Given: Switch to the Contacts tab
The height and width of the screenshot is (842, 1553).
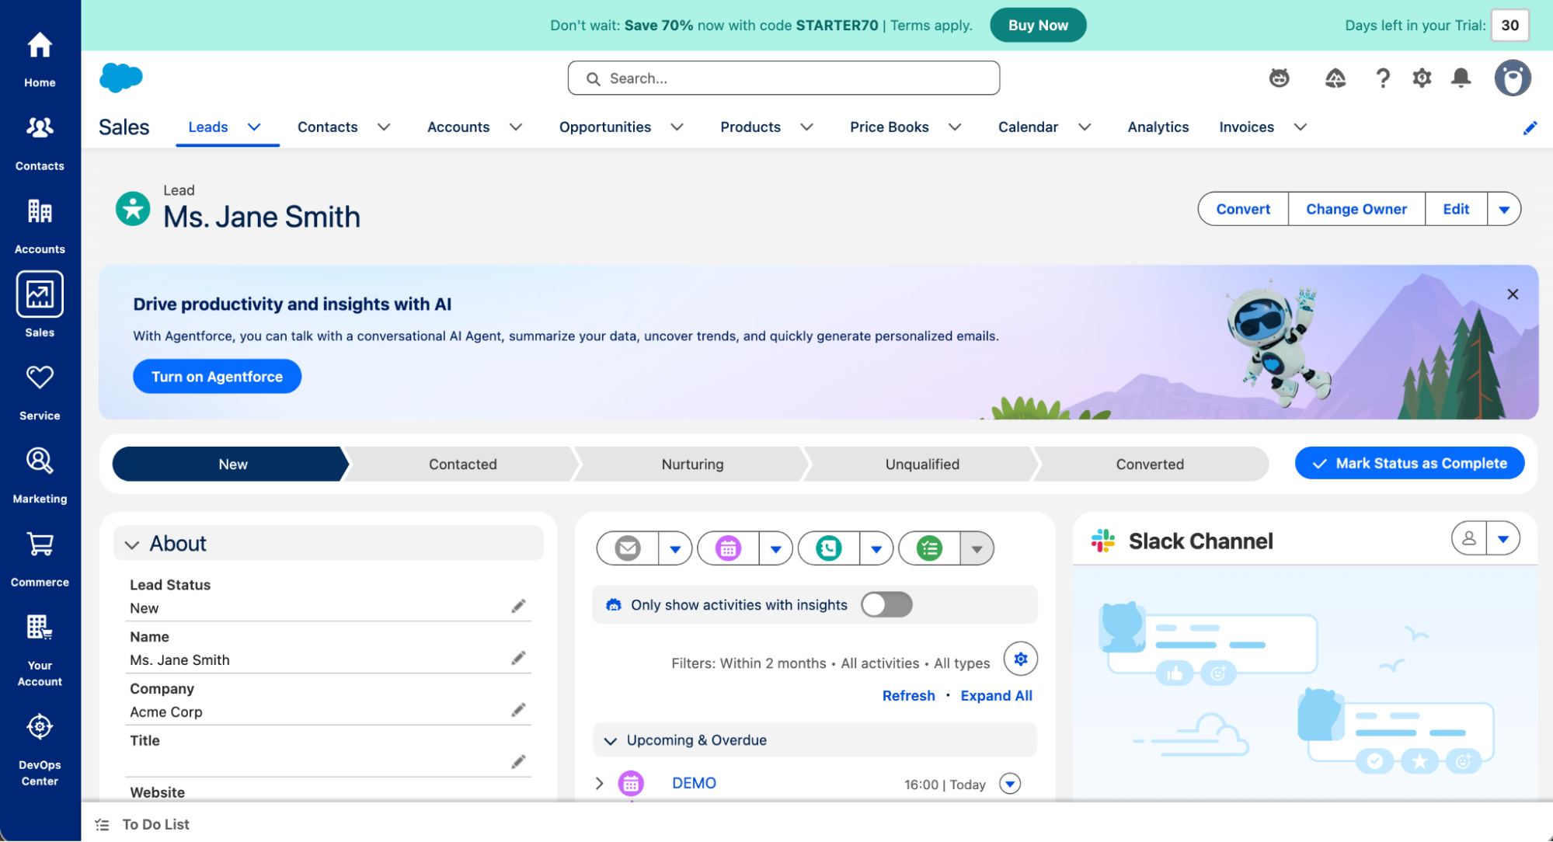Looking at the screenshot, I should pyautogui.click(x=327, y=127).
